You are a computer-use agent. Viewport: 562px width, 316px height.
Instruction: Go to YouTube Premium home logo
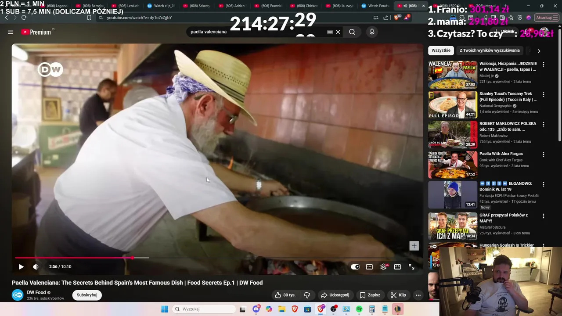coord(36,32)
